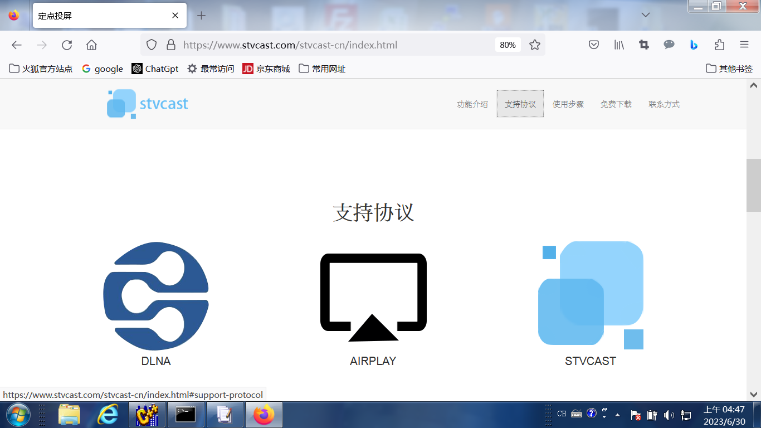Click the page scroll up arrow

[x=754, y=86]
